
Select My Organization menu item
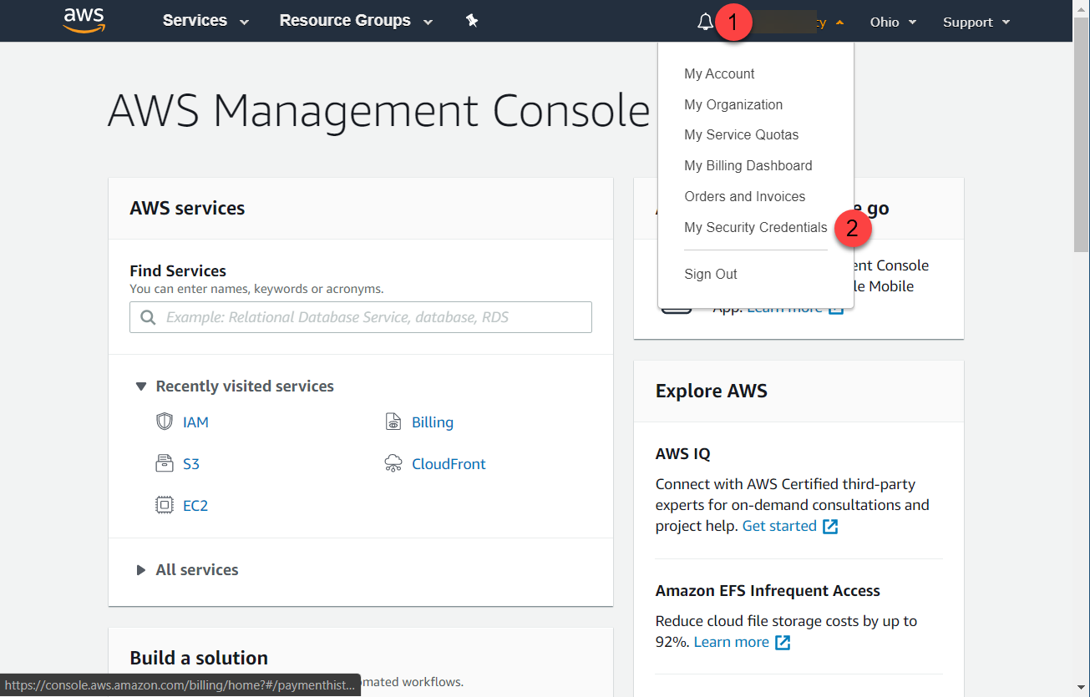733,104
